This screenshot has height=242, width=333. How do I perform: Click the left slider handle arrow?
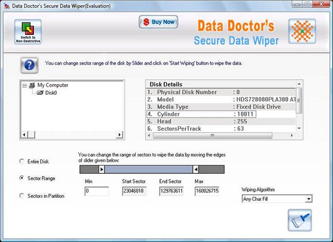(102, 170)
